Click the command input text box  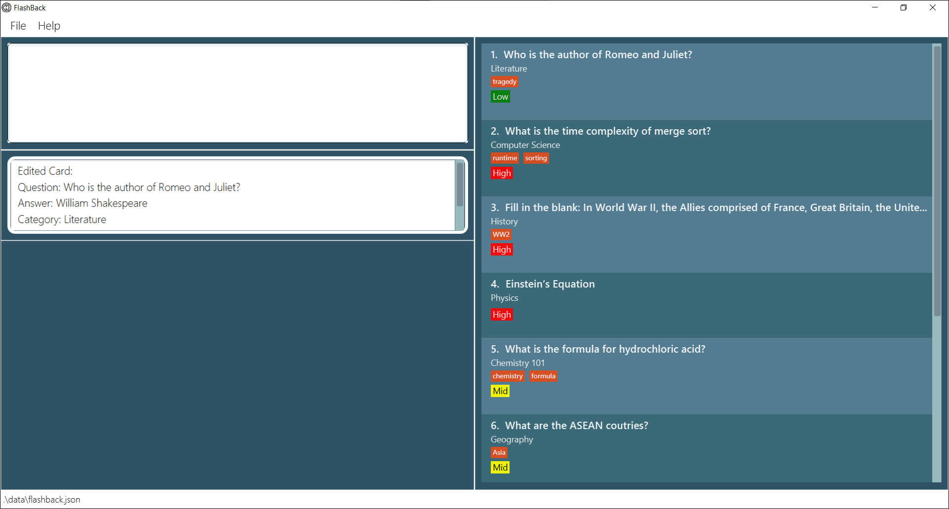[x=237, y=93]
